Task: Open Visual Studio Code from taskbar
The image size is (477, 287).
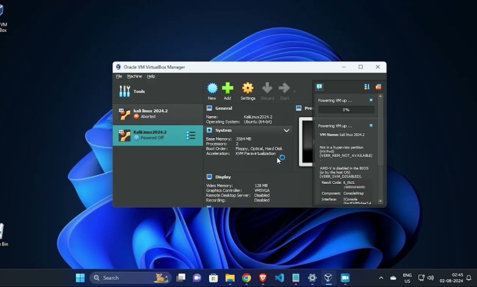Action: point(279,278)
